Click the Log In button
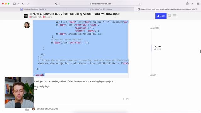The image size is (201, 113). tap(161, 16)
